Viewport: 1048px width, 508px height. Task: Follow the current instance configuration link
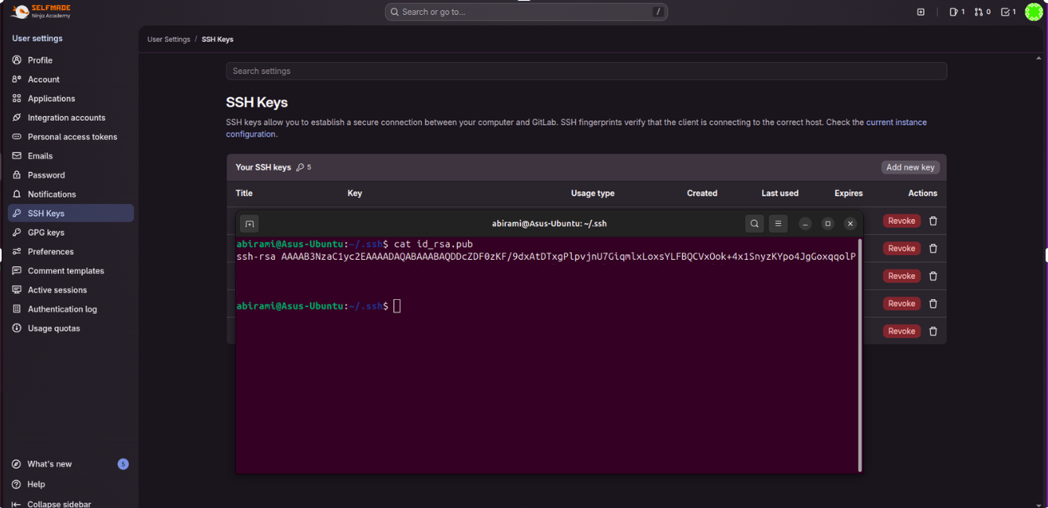(896, 122)
